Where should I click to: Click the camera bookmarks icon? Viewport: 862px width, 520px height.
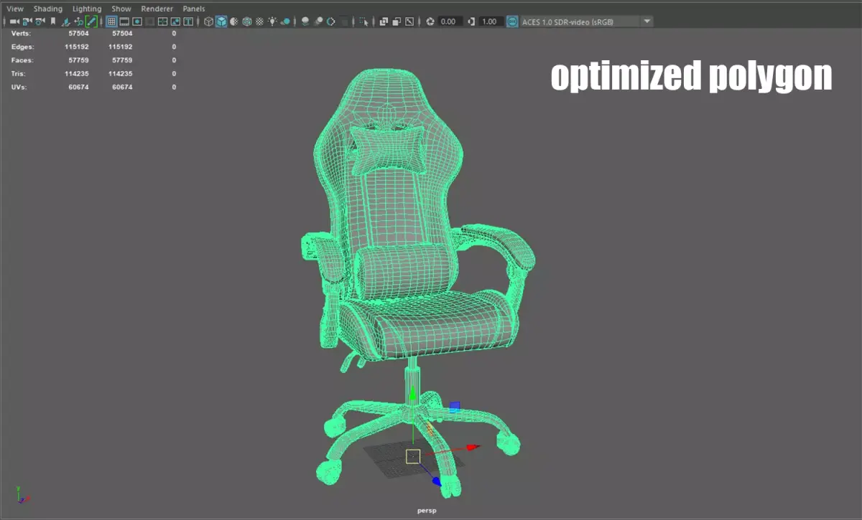[x=52, y=22]
